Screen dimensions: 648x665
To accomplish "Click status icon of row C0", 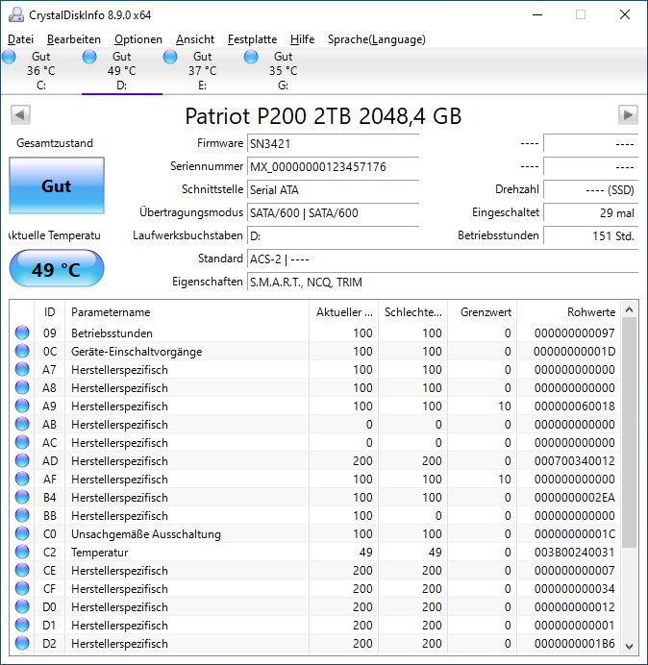I will [22, 533].
